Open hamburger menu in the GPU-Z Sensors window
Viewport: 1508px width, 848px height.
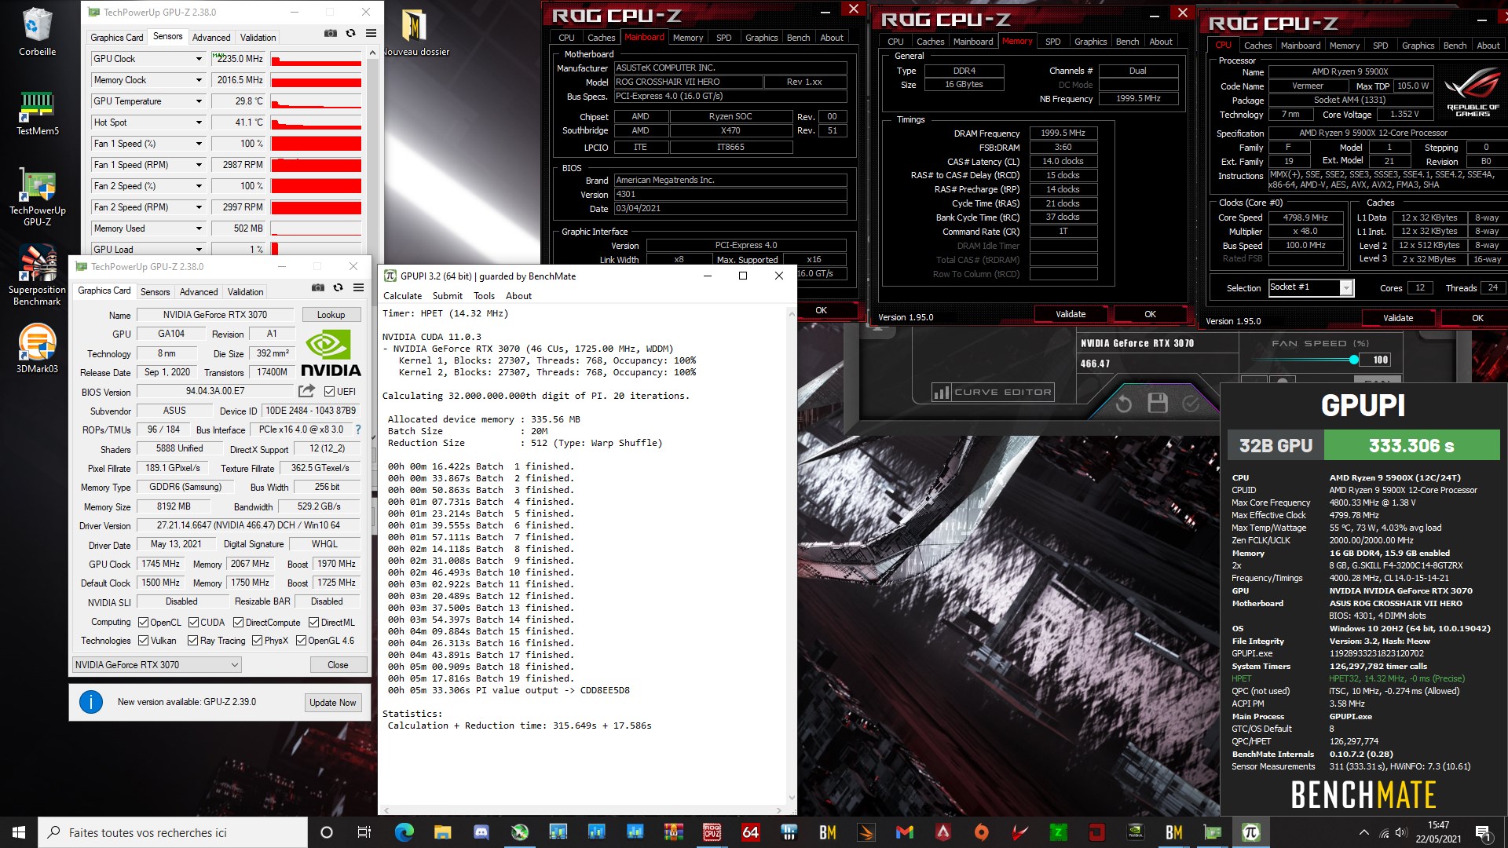[x=371, y=33]
